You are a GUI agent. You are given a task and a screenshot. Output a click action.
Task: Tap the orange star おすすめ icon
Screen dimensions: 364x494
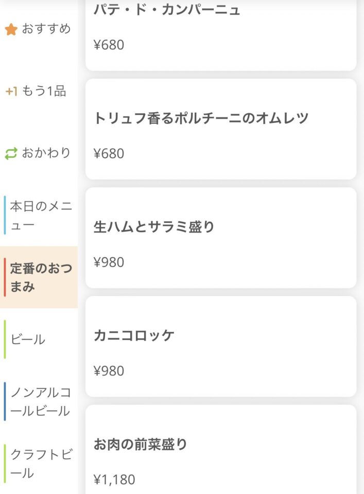click(x=11, y=29)
